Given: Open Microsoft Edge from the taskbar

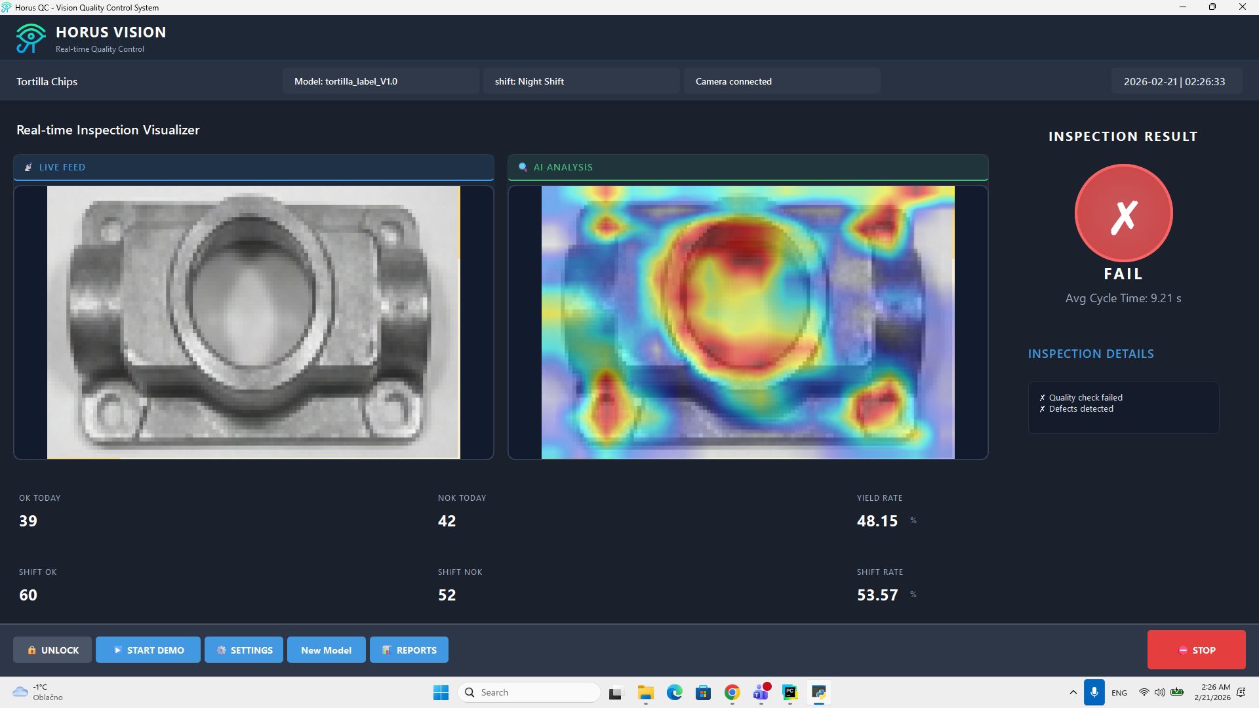Looking at the screenshot, I should tap(675, 692).
